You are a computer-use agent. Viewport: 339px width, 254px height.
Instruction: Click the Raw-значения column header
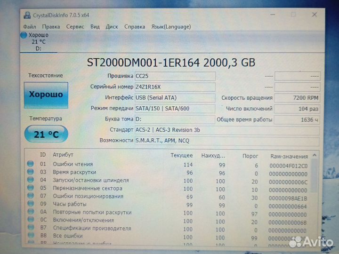(x=289, y=156)
